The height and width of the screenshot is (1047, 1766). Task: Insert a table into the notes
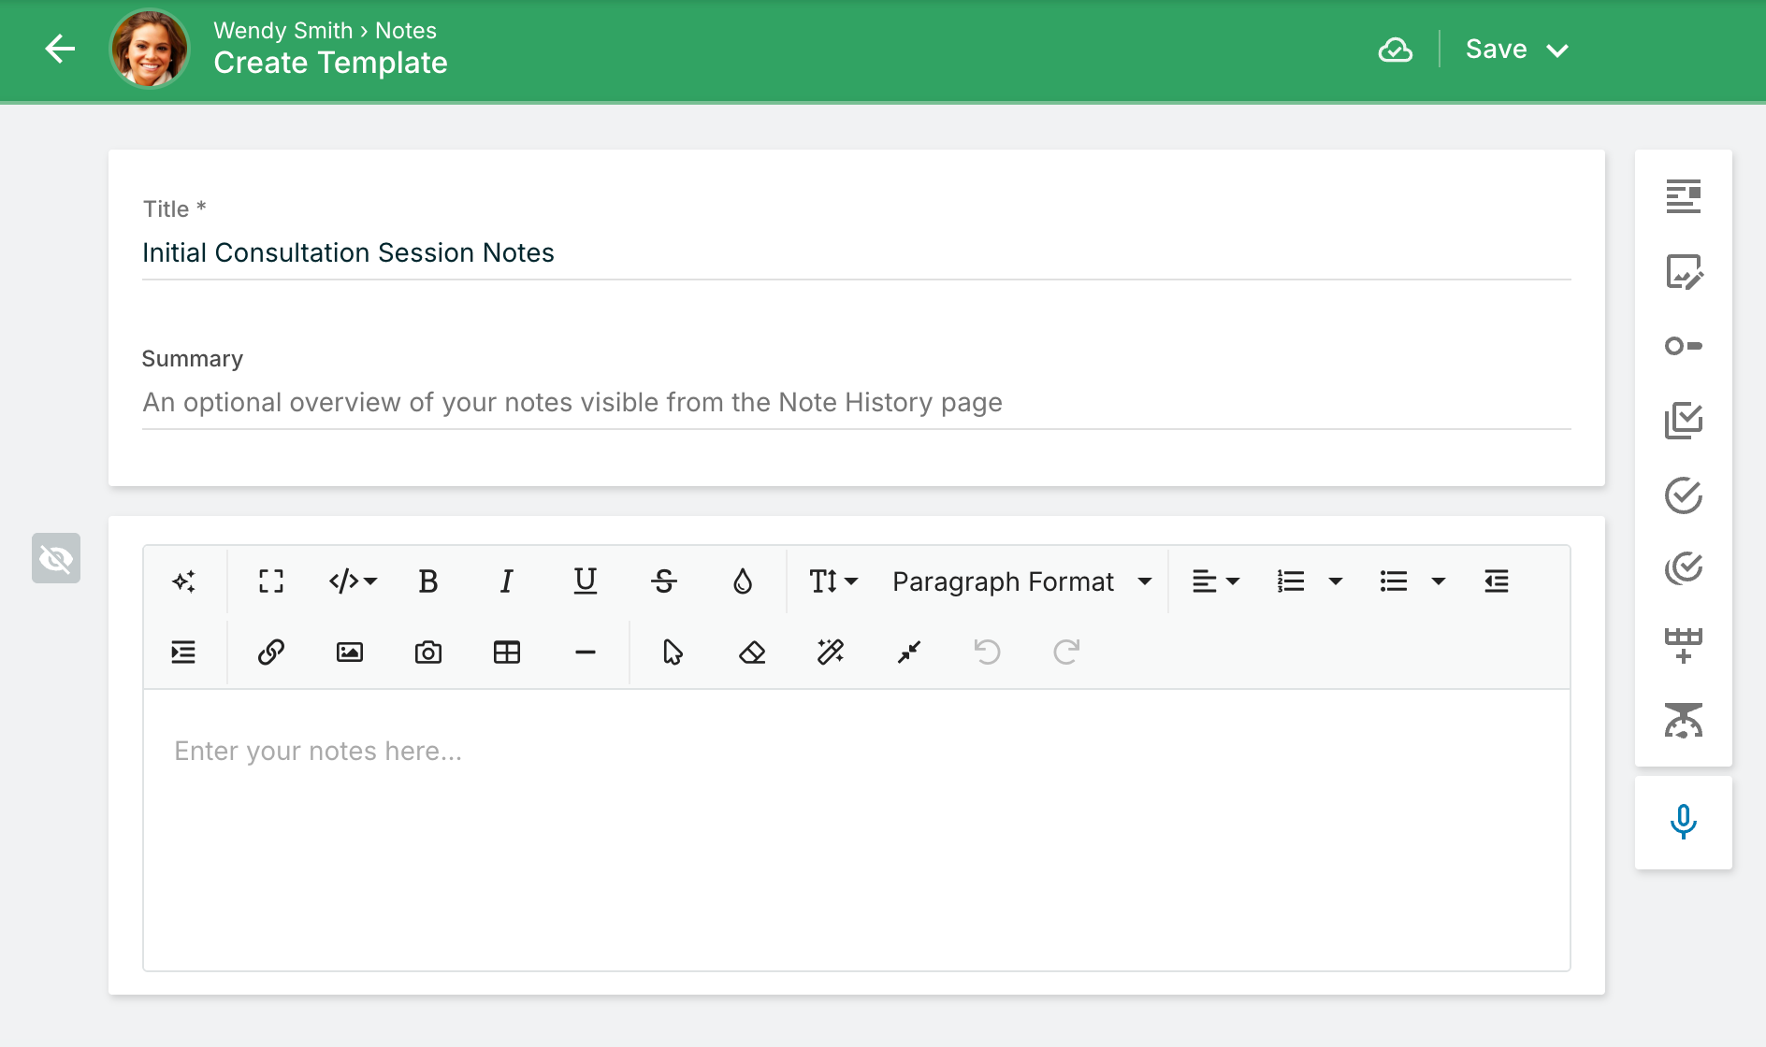coord(506,652)
